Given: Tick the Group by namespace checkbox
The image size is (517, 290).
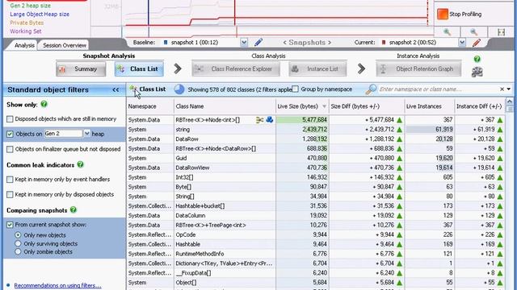Looking at the screenshot, I should pyautogui.click(x=295, y=89).
